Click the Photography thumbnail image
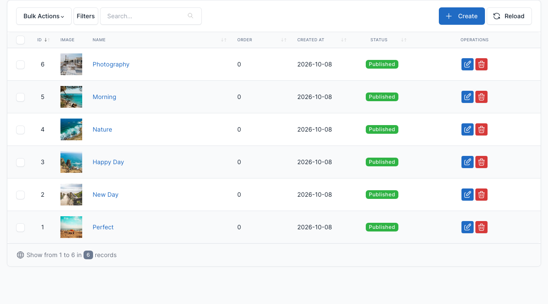The height and width of the screenshot is (304, 548). (71, 64)
